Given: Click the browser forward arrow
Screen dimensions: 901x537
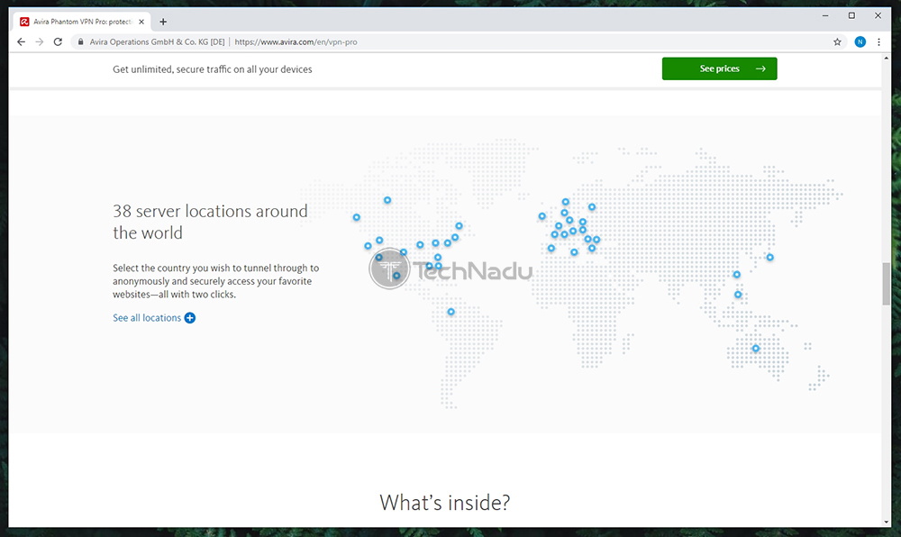Looking at the screenshot, I should (x=39, y=42).
